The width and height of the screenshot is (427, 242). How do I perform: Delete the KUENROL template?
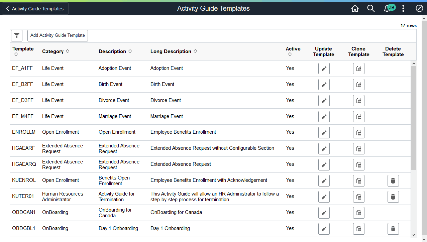pyautogui.click(x=393, y=181)
